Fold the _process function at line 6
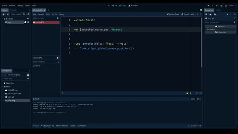The width and height of the screenshot is (238, 134). point(71,44)
